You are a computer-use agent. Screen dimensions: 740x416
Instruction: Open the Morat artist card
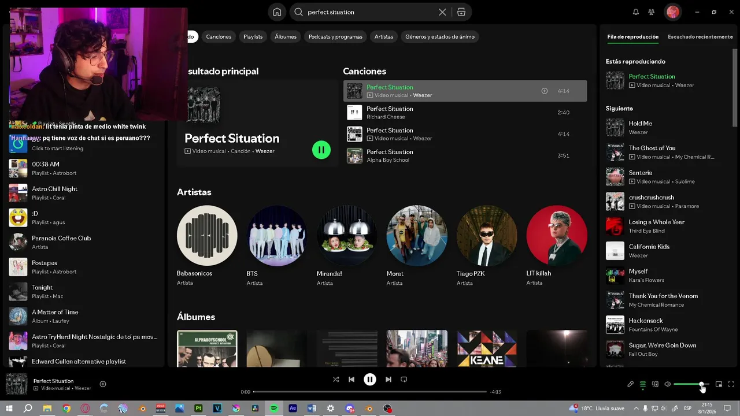click(417, 246)
